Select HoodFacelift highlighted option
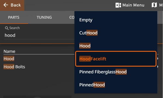 pos(116,59)
